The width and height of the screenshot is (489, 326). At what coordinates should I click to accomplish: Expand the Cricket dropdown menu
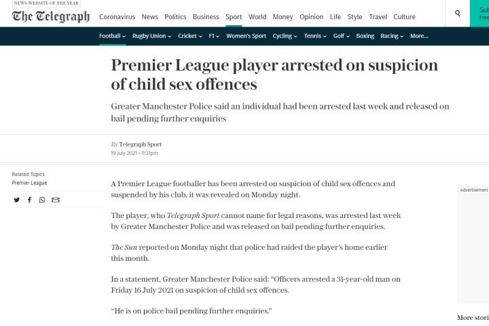point(190,36)
